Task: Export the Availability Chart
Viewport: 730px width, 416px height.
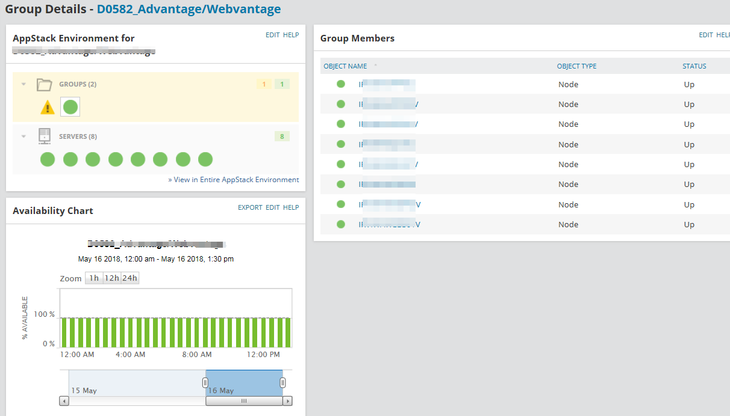Action: click(250, 207)
